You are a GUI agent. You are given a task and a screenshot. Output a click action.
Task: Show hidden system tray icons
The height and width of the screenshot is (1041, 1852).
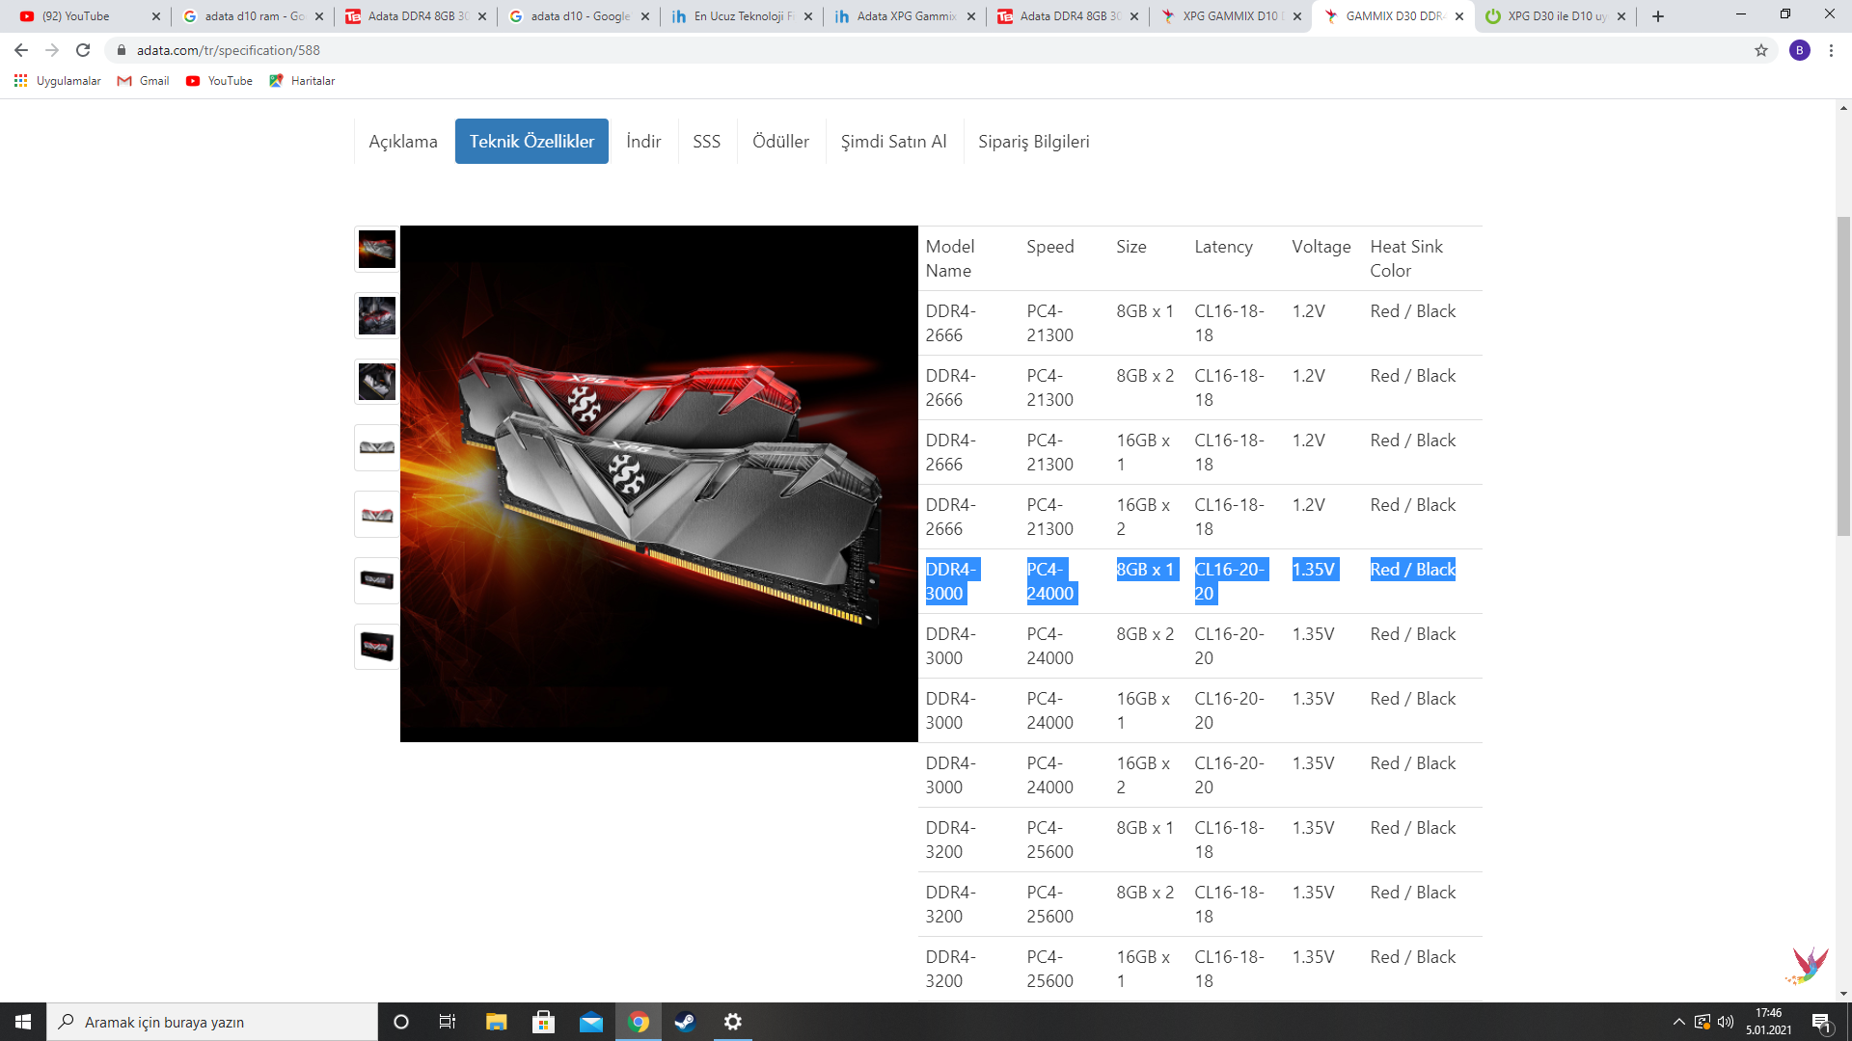coord(1678,1022)
